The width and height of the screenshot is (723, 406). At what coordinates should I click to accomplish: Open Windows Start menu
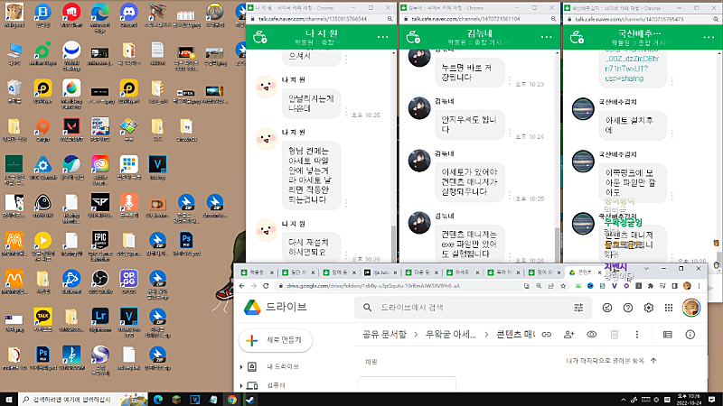point(9,399)
